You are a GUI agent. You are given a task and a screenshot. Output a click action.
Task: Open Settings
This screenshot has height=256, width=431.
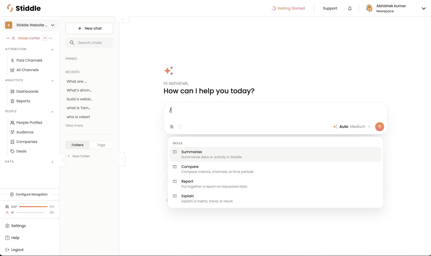[x=15, y=226]
